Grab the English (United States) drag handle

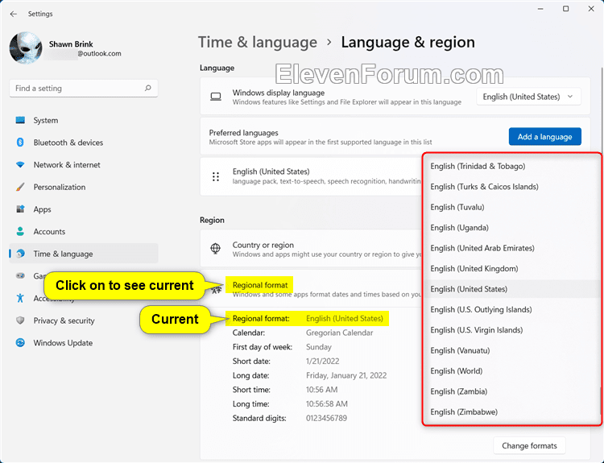coord(216,176)
